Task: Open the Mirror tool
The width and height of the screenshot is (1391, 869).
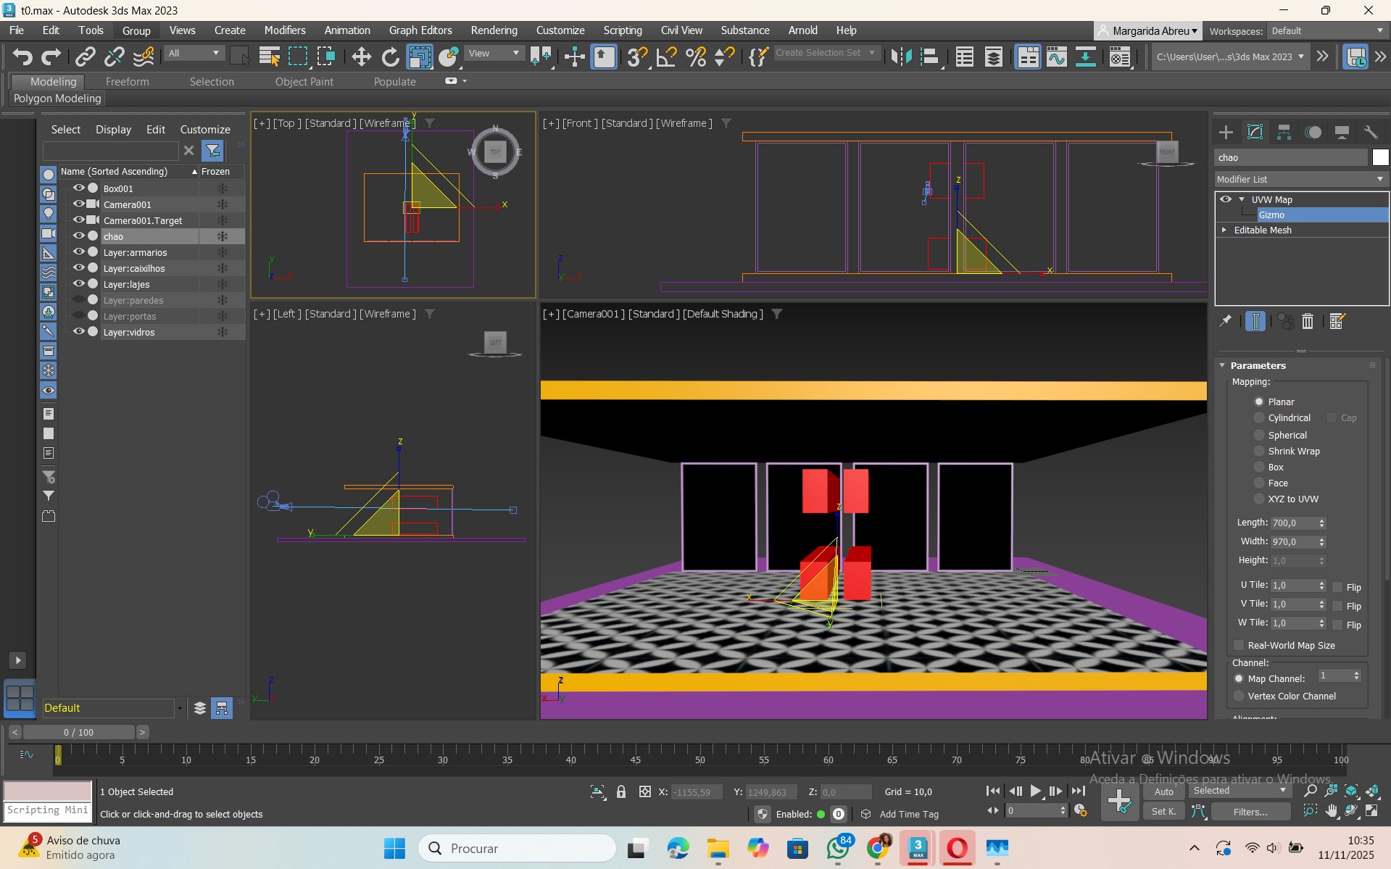Action: [x=901, y=57]
